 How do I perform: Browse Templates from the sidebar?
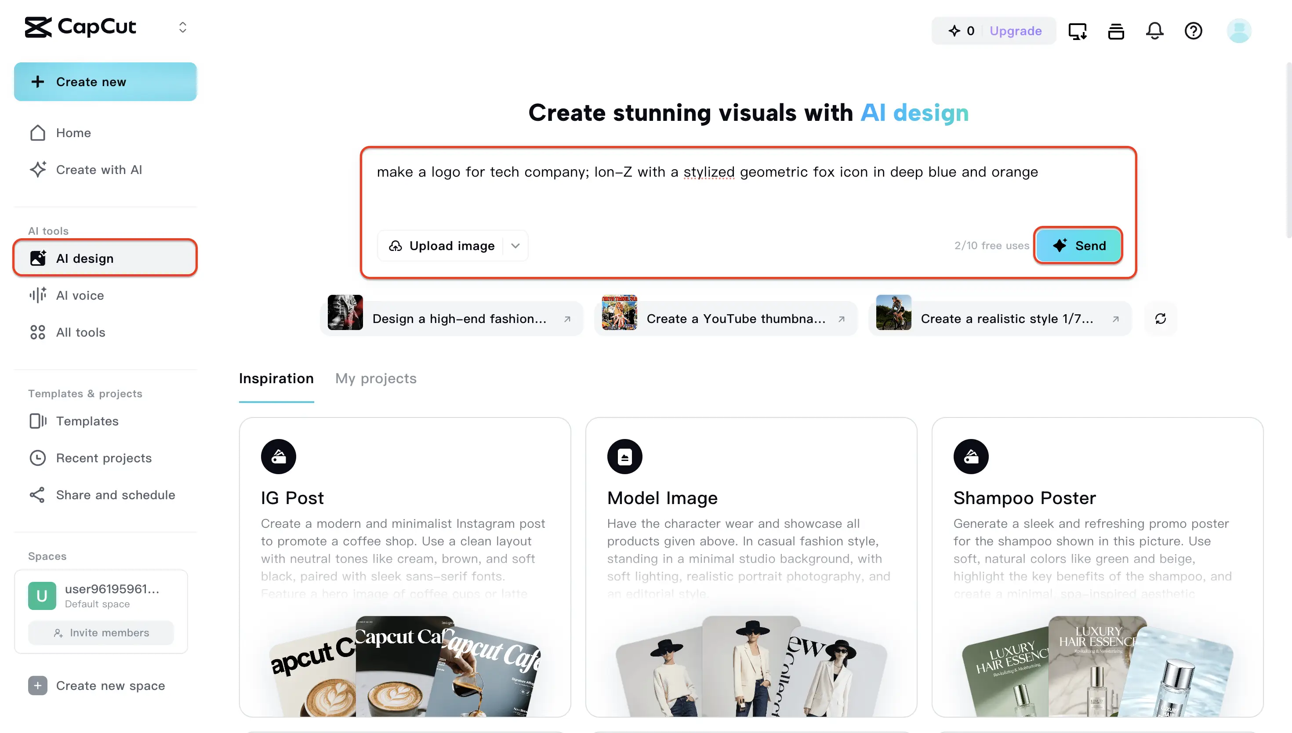pyautogui.click(x=87, y=421)
